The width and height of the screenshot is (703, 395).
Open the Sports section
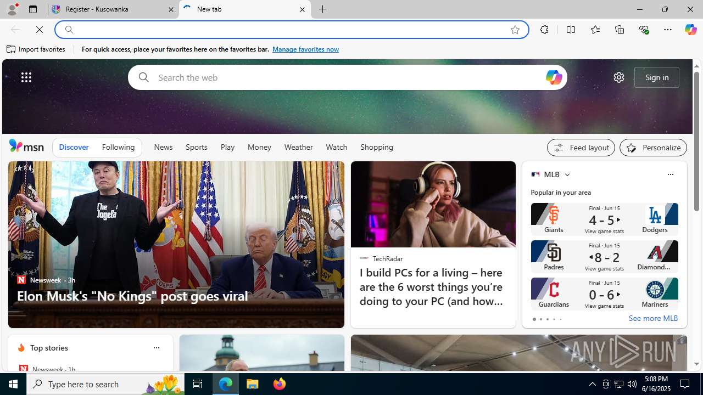[197, 147]
